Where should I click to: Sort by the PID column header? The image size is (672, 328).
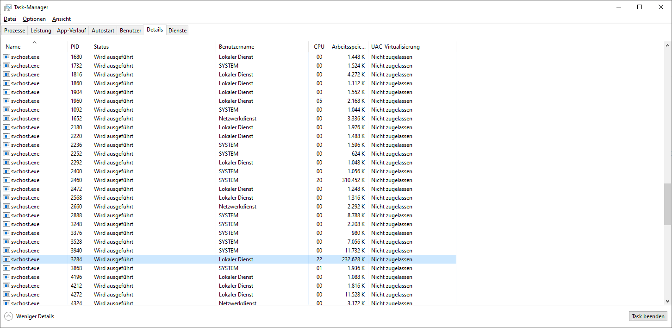click(79, 47)
